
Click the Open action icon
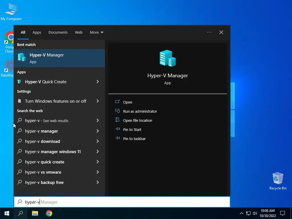(x=117, y=102)
